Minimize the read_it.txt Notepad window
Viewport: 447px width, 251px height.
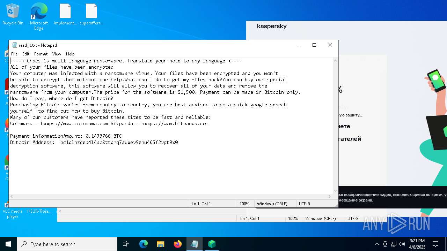(298, 45)
